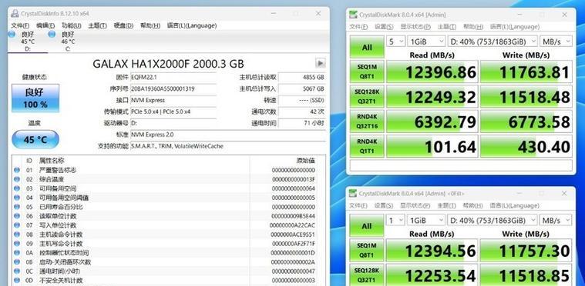Open top CrystalDiskMark MB/s unit dropdown
The image size is (585, 286).
[556, 42]
